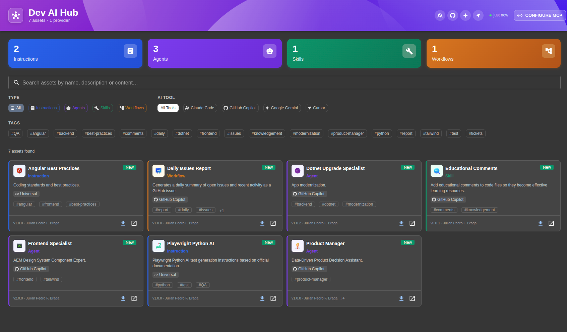Open Angular Best Practices via its external-link icon

134,223
